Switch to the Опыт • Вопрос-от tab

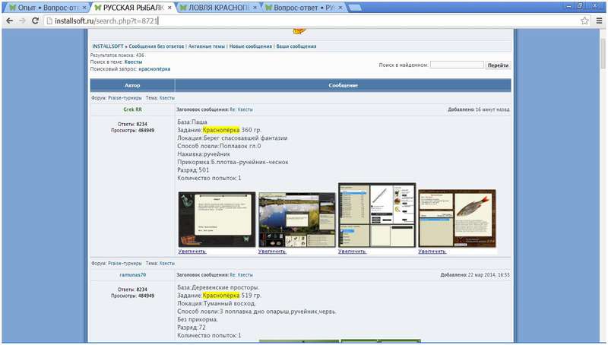click(x=47, y=8)
